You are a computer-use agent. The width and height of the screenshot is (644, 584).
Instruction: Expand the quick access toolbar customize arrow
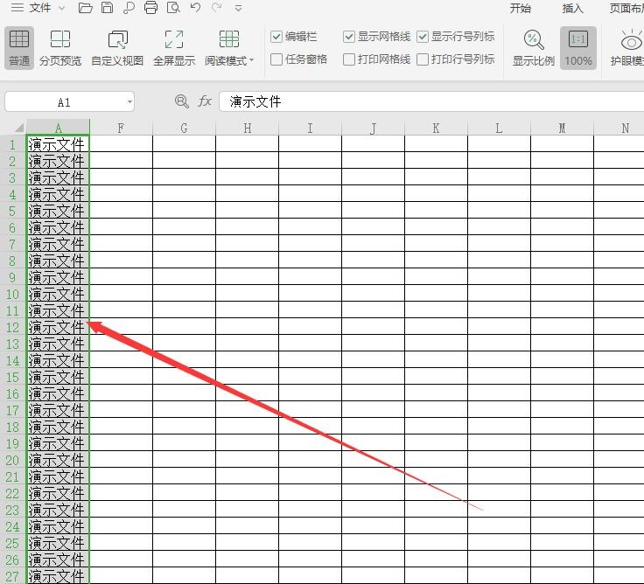click(x=238, y=9)
